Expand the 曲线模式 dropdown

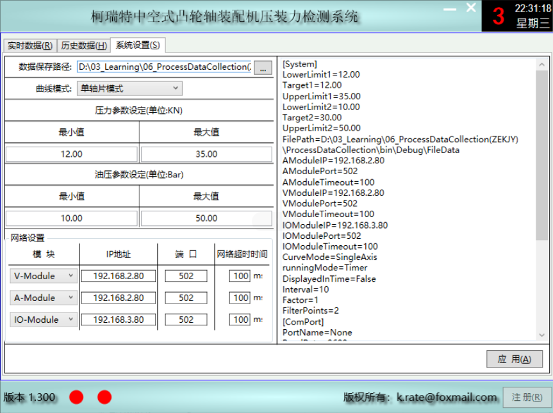129,88
